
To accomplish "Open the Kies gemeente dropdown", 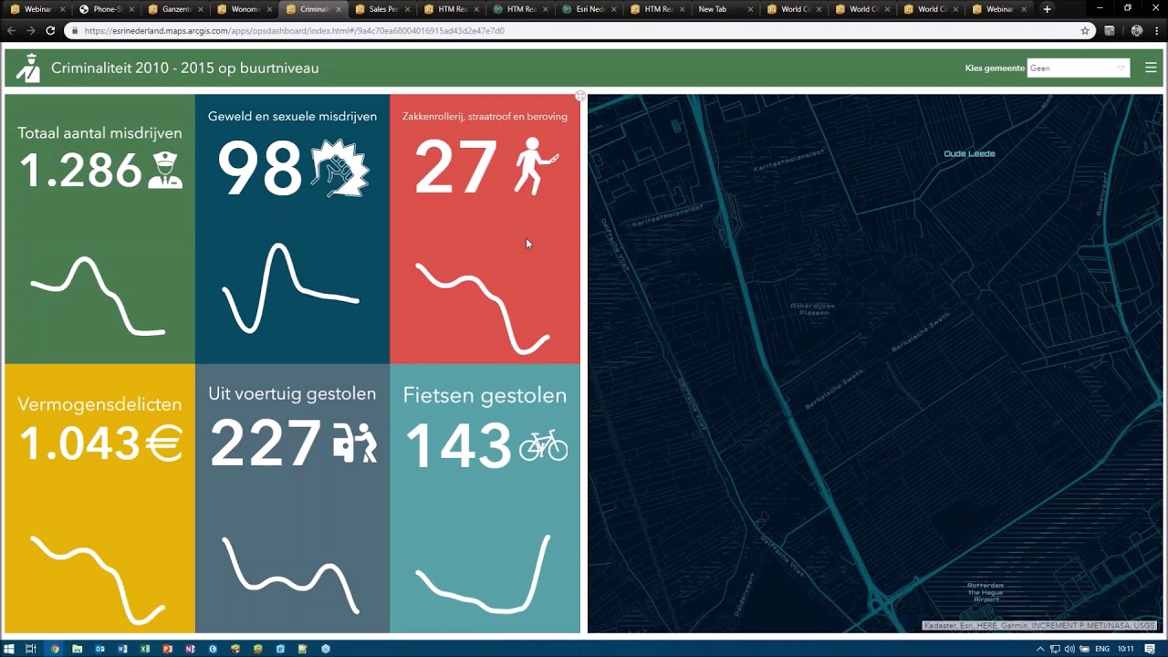I will pyautogui.click(x=1079, y=68).
